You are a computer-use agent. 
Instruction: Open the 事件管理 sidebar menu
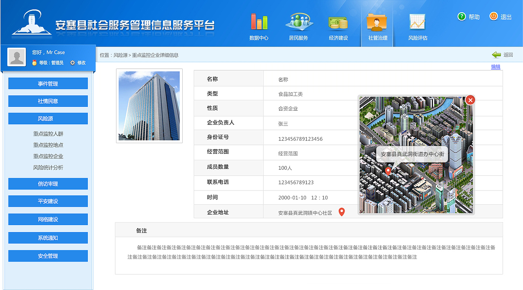coord(48,84)
